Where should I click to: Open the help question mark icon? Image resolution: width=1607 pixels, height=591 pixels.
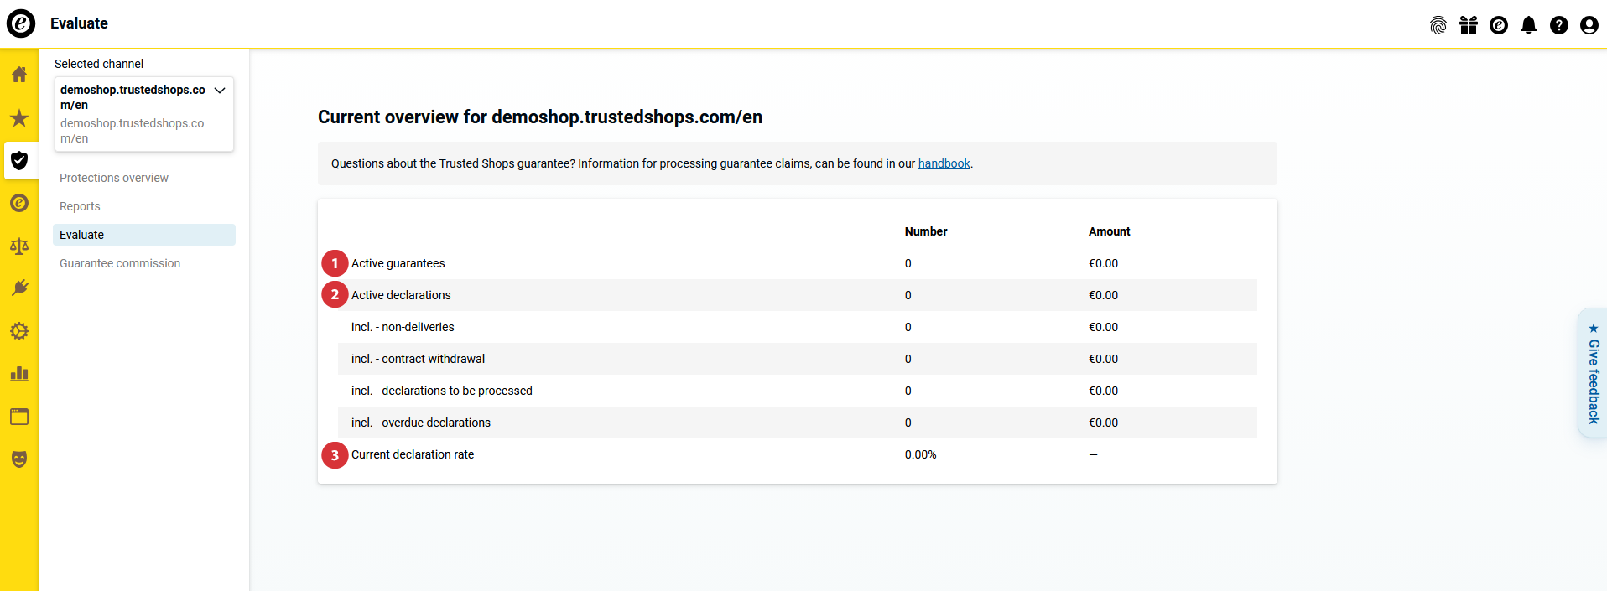coord(1559,25)
